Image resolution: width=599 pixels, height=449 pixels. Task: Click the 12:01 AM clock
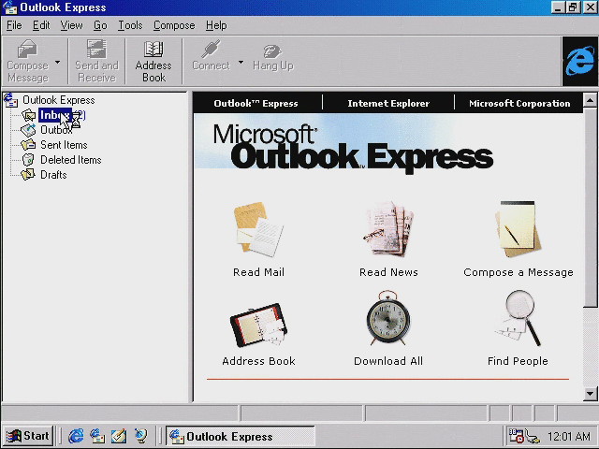(x=568, y=437)
